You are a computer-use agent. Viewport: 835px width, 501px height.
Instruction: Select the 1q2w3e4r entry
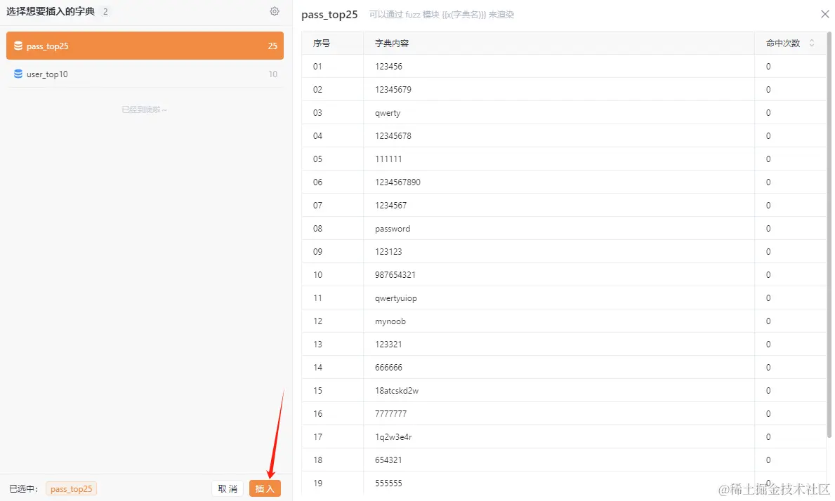pos(393,436)
